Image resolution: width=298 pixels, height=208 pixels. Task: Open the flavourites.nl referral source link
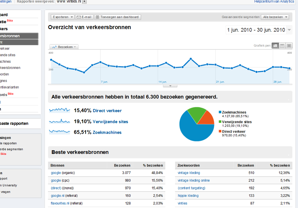60,203
